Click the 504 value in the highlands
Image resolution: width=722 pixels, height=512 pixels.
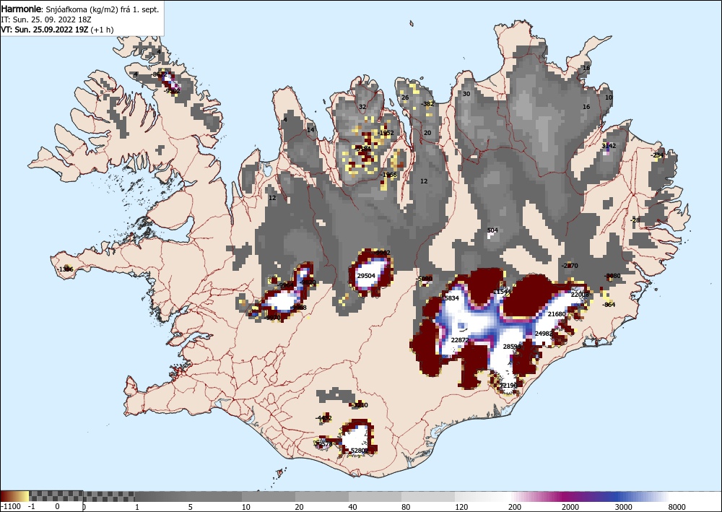492,230
